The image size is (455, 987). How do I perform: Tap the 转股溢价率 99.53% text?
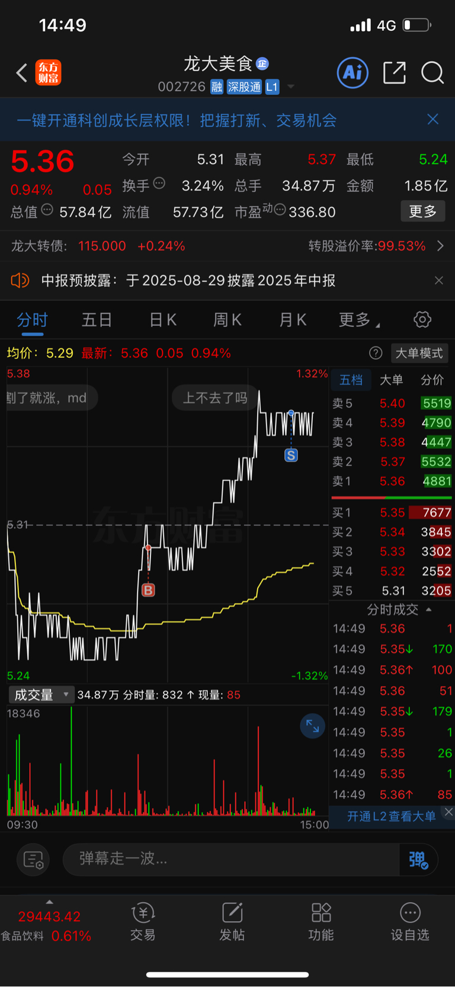367,246
